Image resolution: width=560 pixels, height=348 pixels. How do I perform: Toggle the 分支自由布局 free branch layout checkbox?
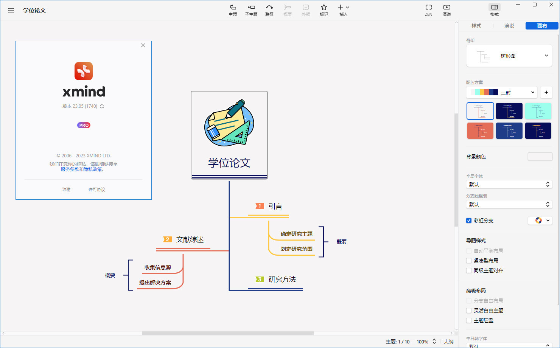click(x=469, y=301)
